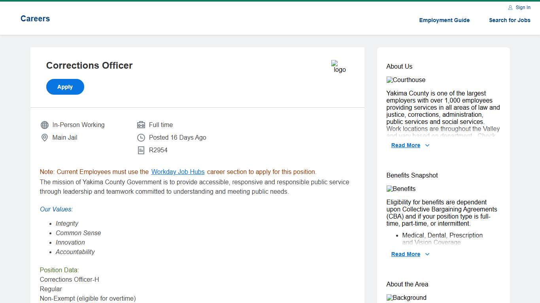
Task: Click the clock icon beside Posted 16 Days Ago
Action: (141, 138)
